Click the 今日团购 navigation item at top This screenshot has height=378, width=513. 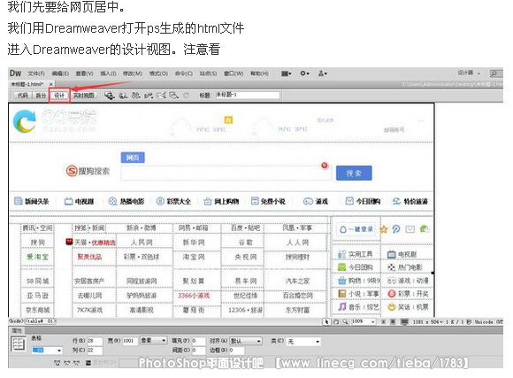click(363, 201)
